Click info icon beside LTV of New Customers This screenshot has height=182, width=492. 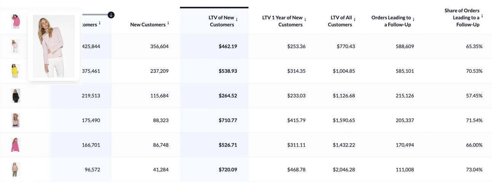coord(236,19)
